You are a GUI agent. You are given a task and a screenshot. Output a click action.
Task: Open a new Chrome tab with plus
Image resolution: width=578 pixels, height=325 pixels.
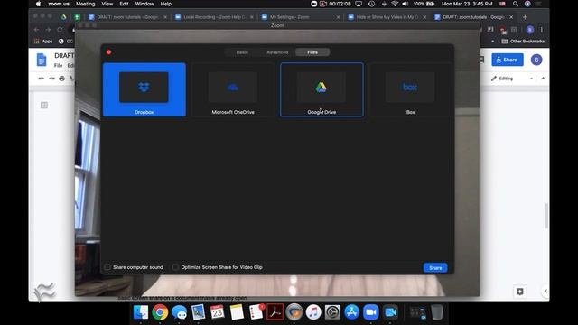coord(525,17)
